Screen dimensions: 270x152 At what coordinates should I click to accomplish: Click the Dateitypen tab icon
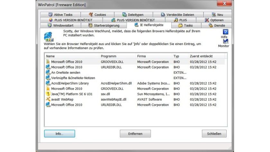tap(124, 14)
